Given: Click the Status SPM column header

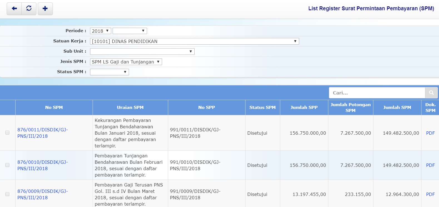Looking at the screenshot, I should click(262, 108).
